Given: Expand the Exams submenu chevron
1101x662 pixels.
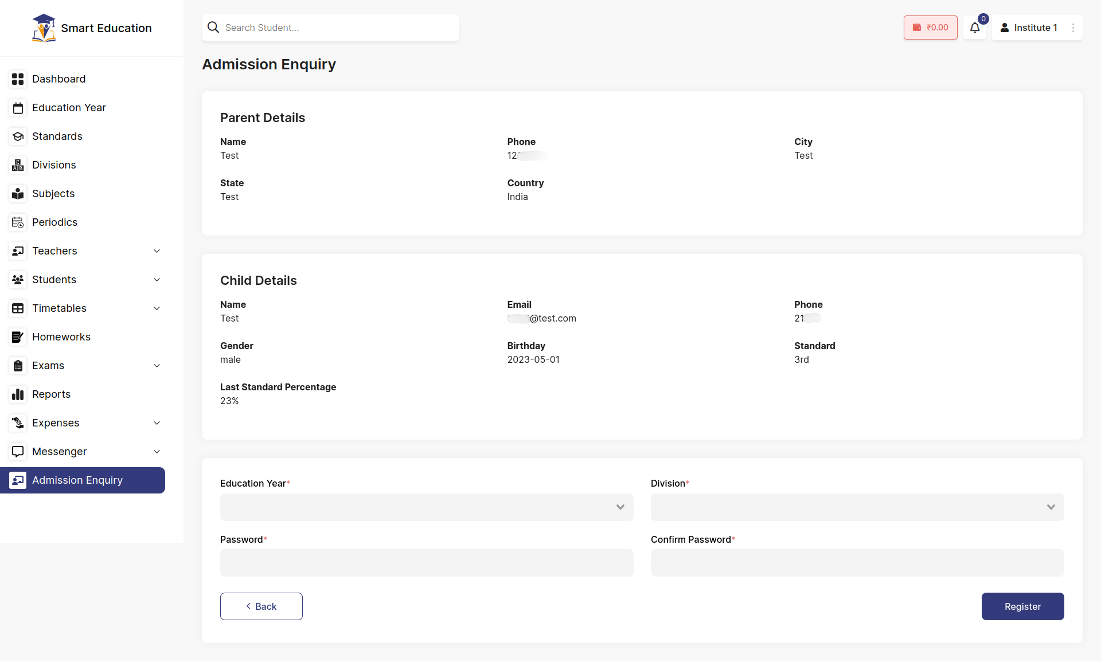Looking at the screenshot, I should (x=157, y=366).
